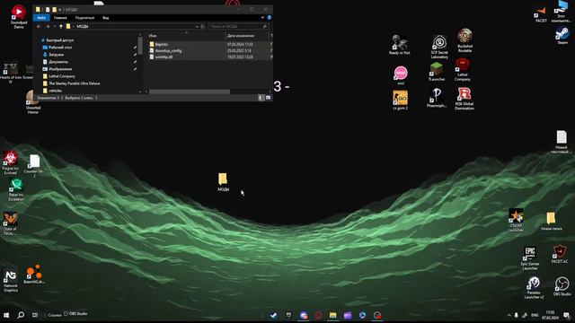Screen dimensions: 575x323
Task: Open Unsorted Honor desktop icon
Action: [x=33, y=102]
